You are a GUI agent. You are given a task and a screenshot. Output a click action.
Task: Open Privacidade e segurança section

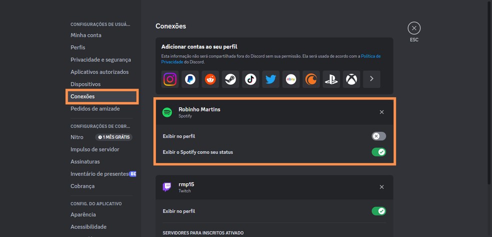pyautogui.click(x=101, y=59)
